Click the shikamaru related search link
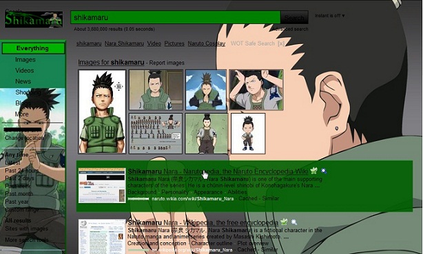 [89, 43]
